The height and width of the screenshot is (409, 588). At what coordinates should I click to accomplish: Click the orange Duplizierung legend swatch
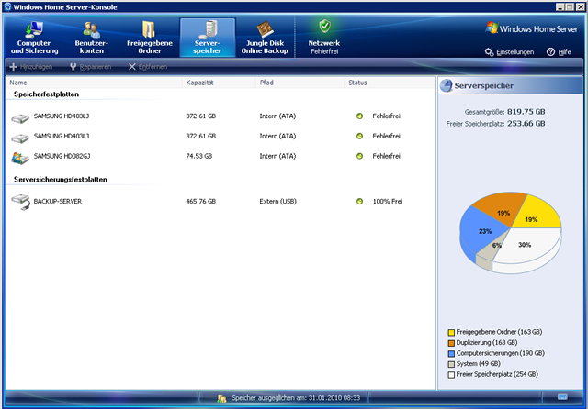click(451, 343)
